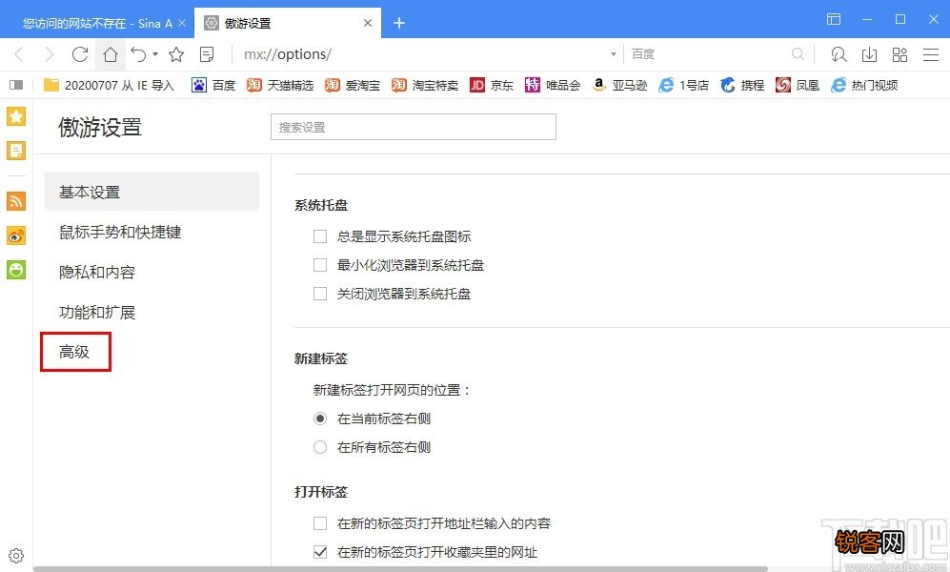Open Maxthon Notes from the sidebar
Screen dimensions: 950x572
15,151
